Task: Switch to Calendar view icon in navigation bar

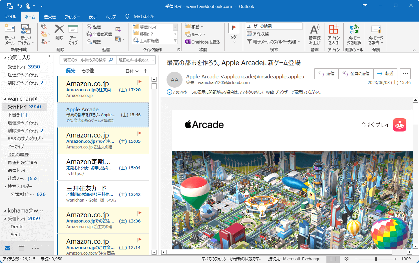Action: coord(21,248)
